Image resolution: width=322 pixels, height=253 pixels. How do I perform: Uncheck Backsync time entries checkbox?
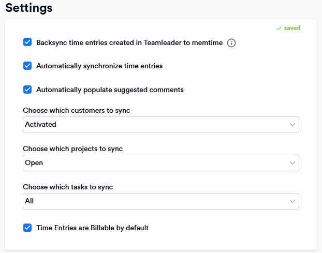point(27,42)
